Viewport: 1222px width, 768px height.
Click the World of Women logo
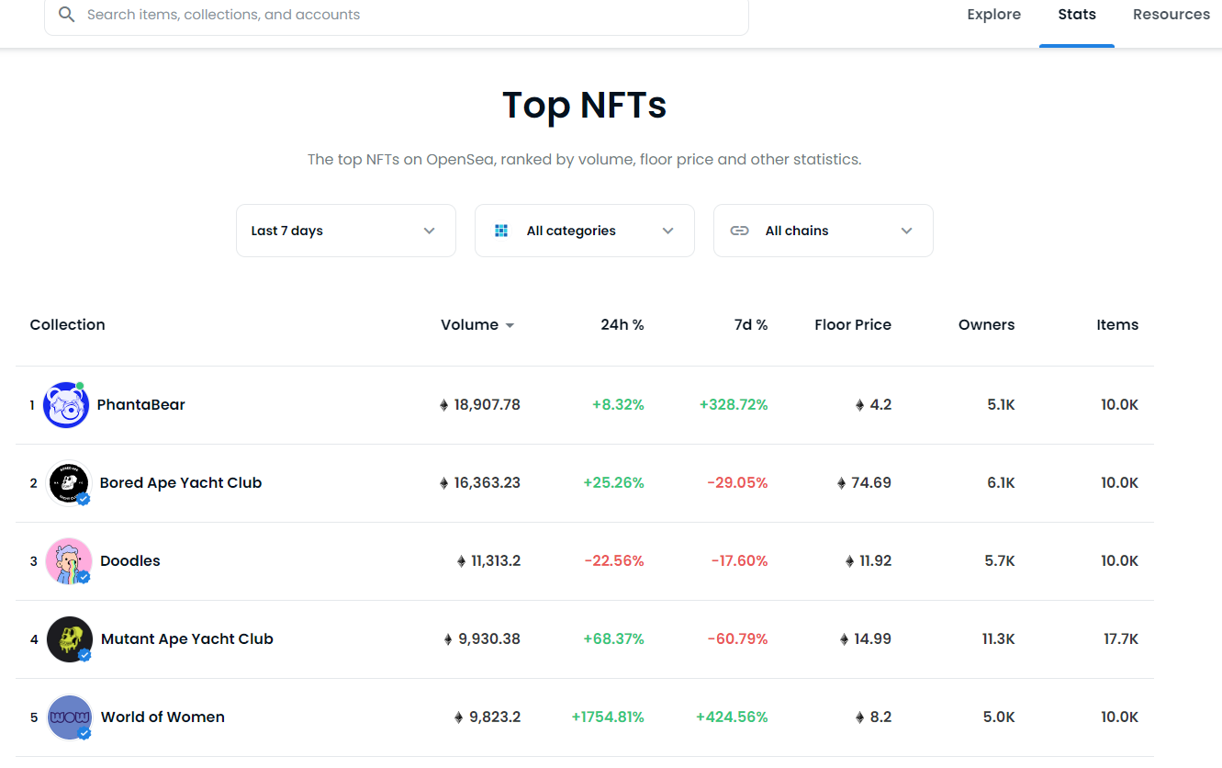coord(70,717)
